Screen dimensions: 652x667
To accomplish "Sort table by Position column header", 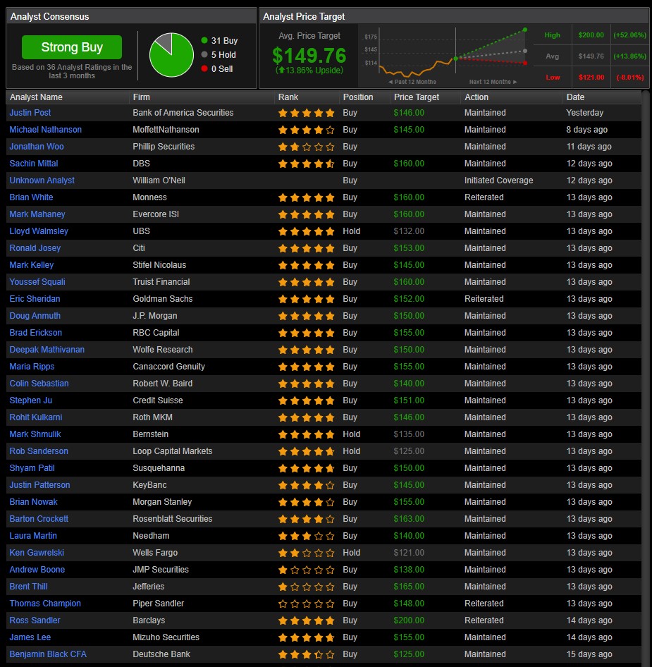I will (x=357, y=97).
